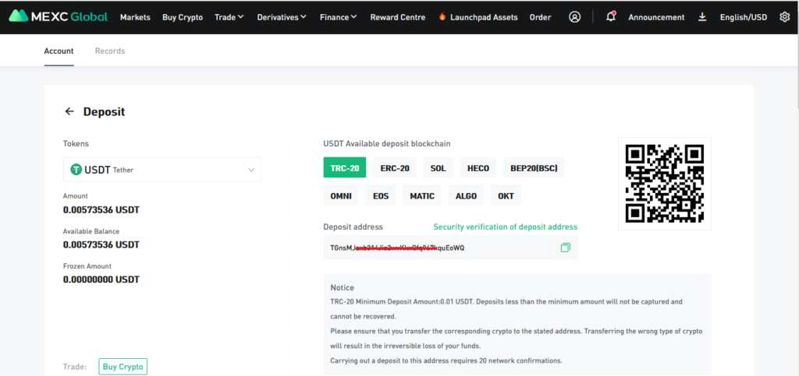Click the back arrow beside Deposit

tap(69, 111)
